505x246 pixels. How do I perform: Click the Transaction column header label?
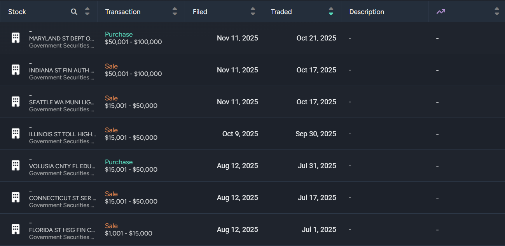click(123, 12)
